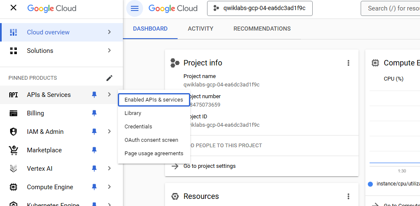Screen dimensions: 420x206
Task: Expand Solutions submenu chevron
Action: (x=109, y=50)
